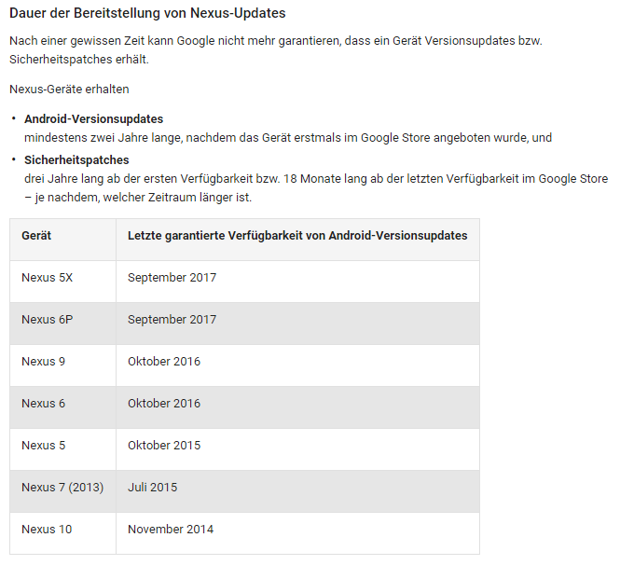The height and width of the screenshot is (565, 620).
Task: Select the 'Nexus 5X' table cell
Action: coord(47,278)
